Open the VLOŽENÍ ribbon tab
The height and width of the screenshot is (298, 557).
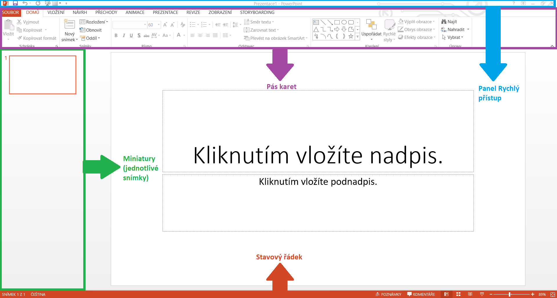pyautogui.click(x=56, y=12)
